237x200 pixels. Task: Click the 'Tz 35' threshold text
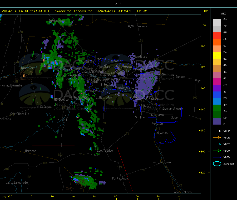coord(142,11)
